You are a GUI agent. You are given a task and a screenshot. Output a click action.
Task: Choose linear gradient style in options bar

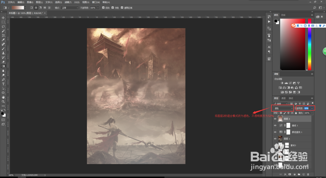tap(31, 8)
